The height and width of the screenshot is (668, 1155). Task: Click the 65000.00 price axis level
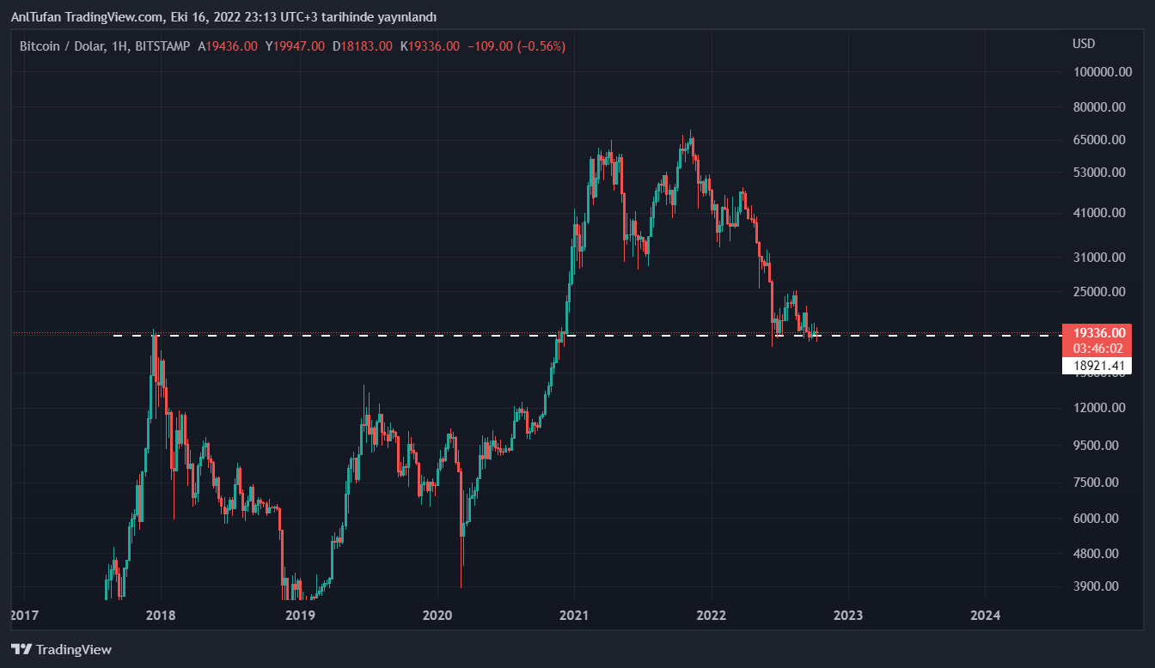click(x=1099, y=139)
